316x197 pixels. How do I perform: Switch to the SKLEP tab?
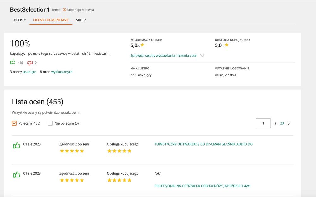point(81,20)
